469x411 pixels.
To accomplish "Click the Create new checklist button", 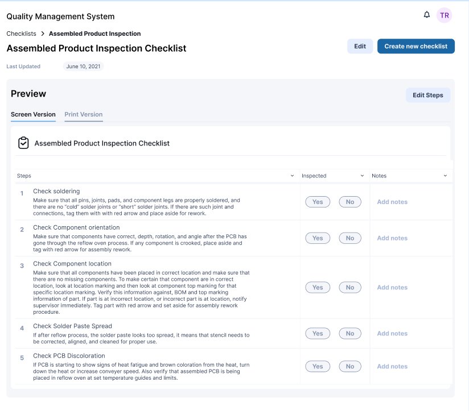I will [x=415, y=47].
